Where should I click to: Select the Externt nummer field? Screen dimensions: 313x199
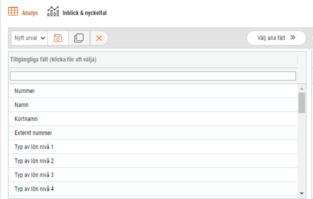[x=153, y=132]
